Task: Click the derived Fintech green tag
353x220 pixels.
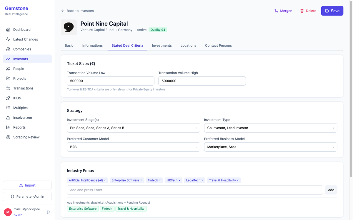Action: (x=107, y=209)
